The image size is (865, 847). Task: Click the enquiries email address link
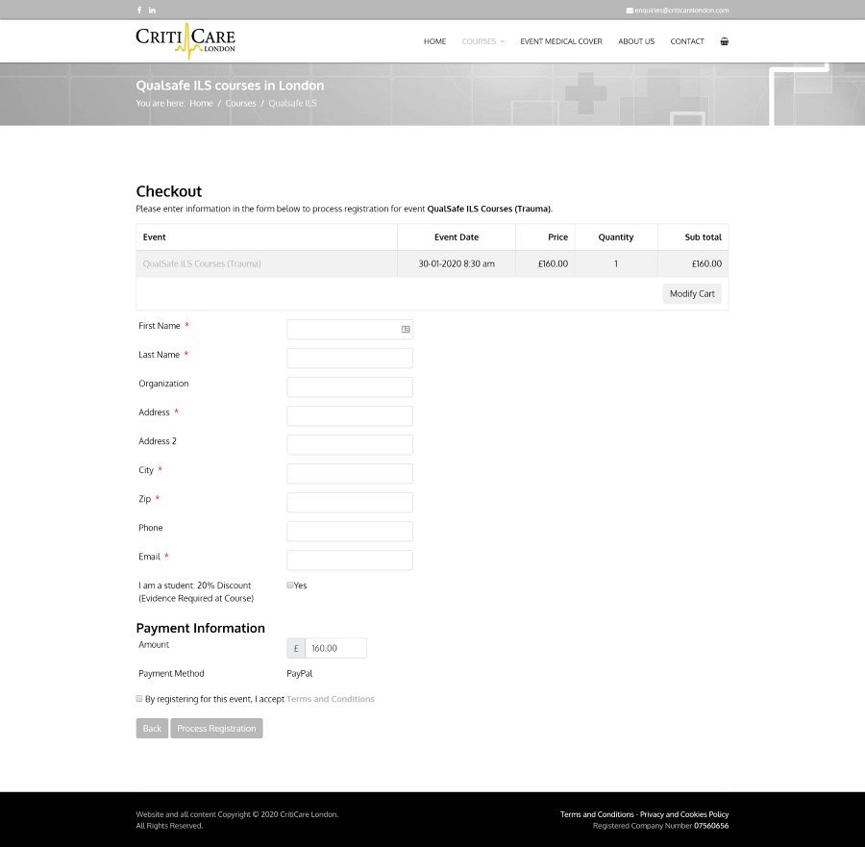[681, 10]
